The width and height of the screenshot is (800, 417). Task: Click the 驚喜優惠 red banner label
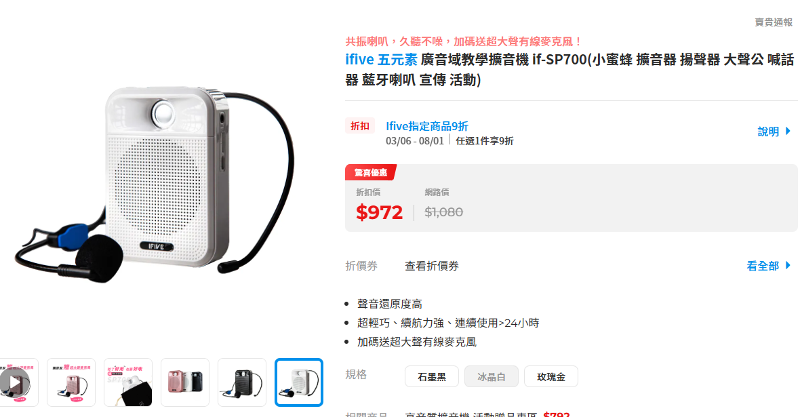[371, 172]
